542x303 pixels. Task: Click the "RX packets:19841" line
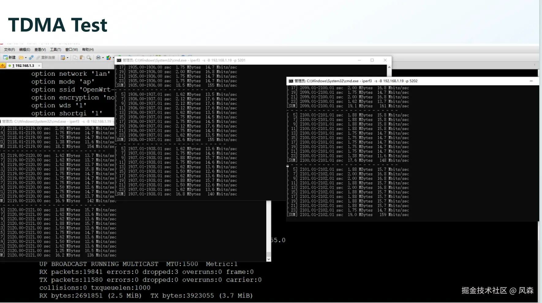146,272
